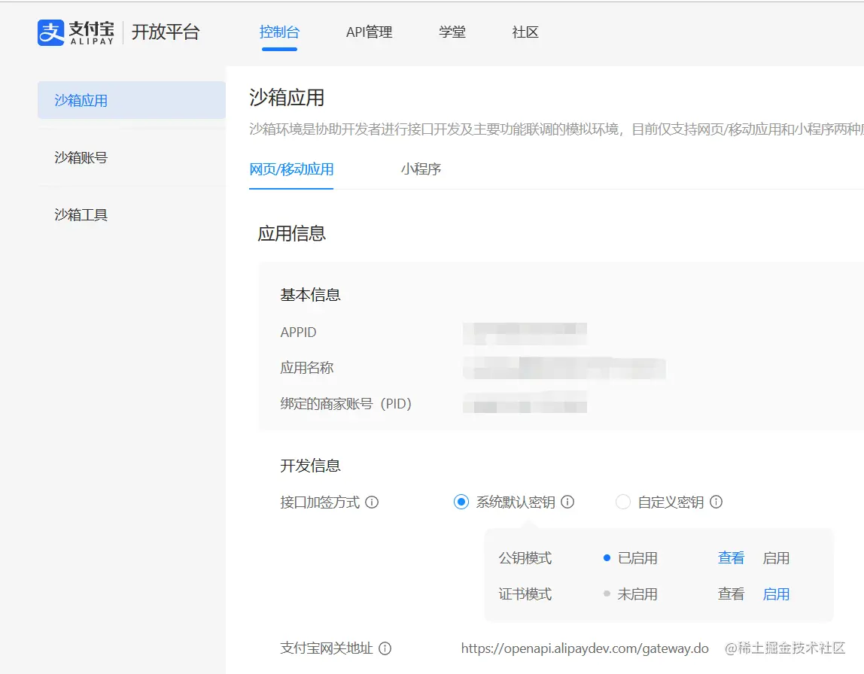Click the 公钥模式 label
Image resolution: width=864 pixels, height=674 pixels.
coord(525,558)
